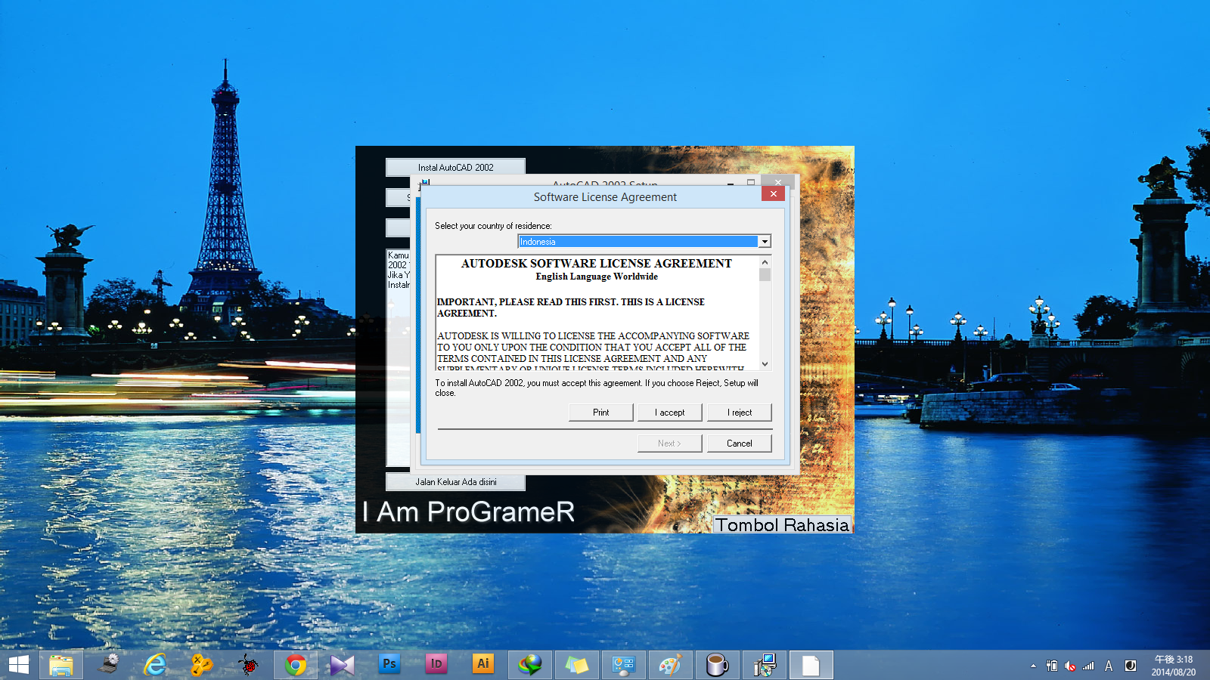The image size is (1210, 680).
Task: Open File Explorer from the taskbar
Action: click(x=61, y=665)
